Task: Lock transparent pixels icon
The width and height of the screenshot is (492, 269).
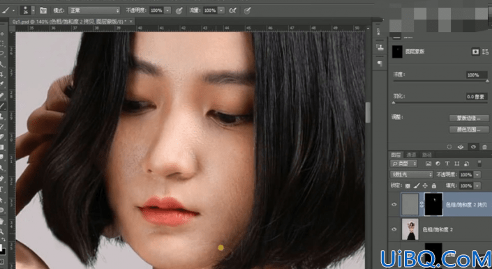Action: tap(408, 185)
